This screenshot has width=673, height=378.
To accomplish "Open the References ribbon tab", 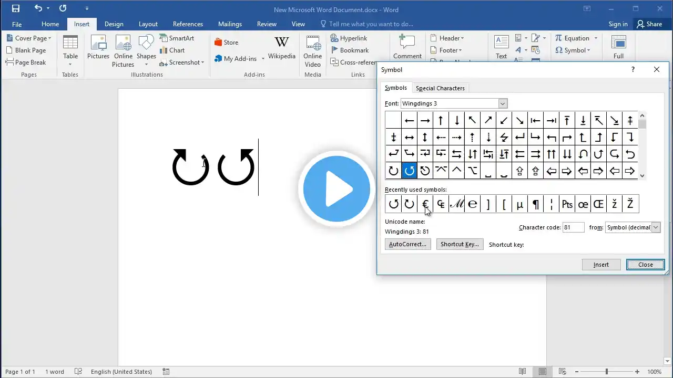I will coord(188,24).
